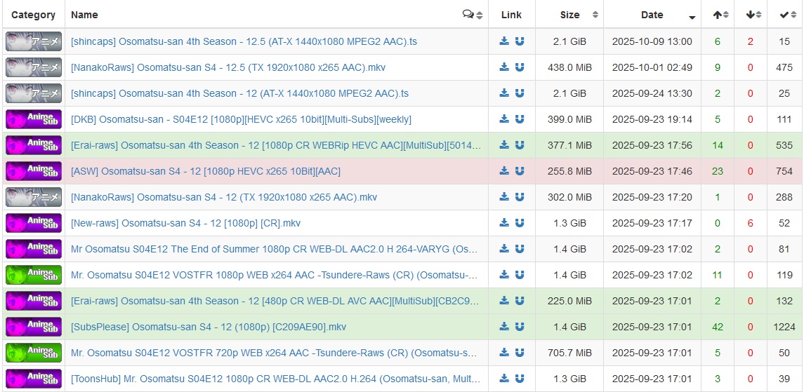Click the raw anime category badge on first row
Image resolution: width=804 pixels, height=392 pixels.
tap(34, 41)
